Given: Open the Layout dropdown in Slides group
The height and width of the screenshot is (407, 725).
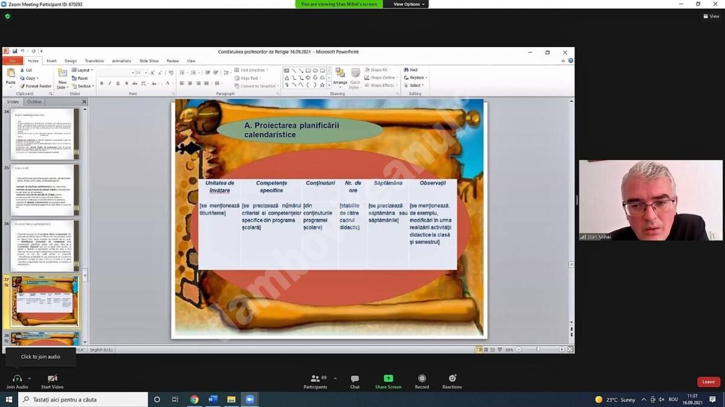Looking at the screenshot, I should [x=83, y=70].
